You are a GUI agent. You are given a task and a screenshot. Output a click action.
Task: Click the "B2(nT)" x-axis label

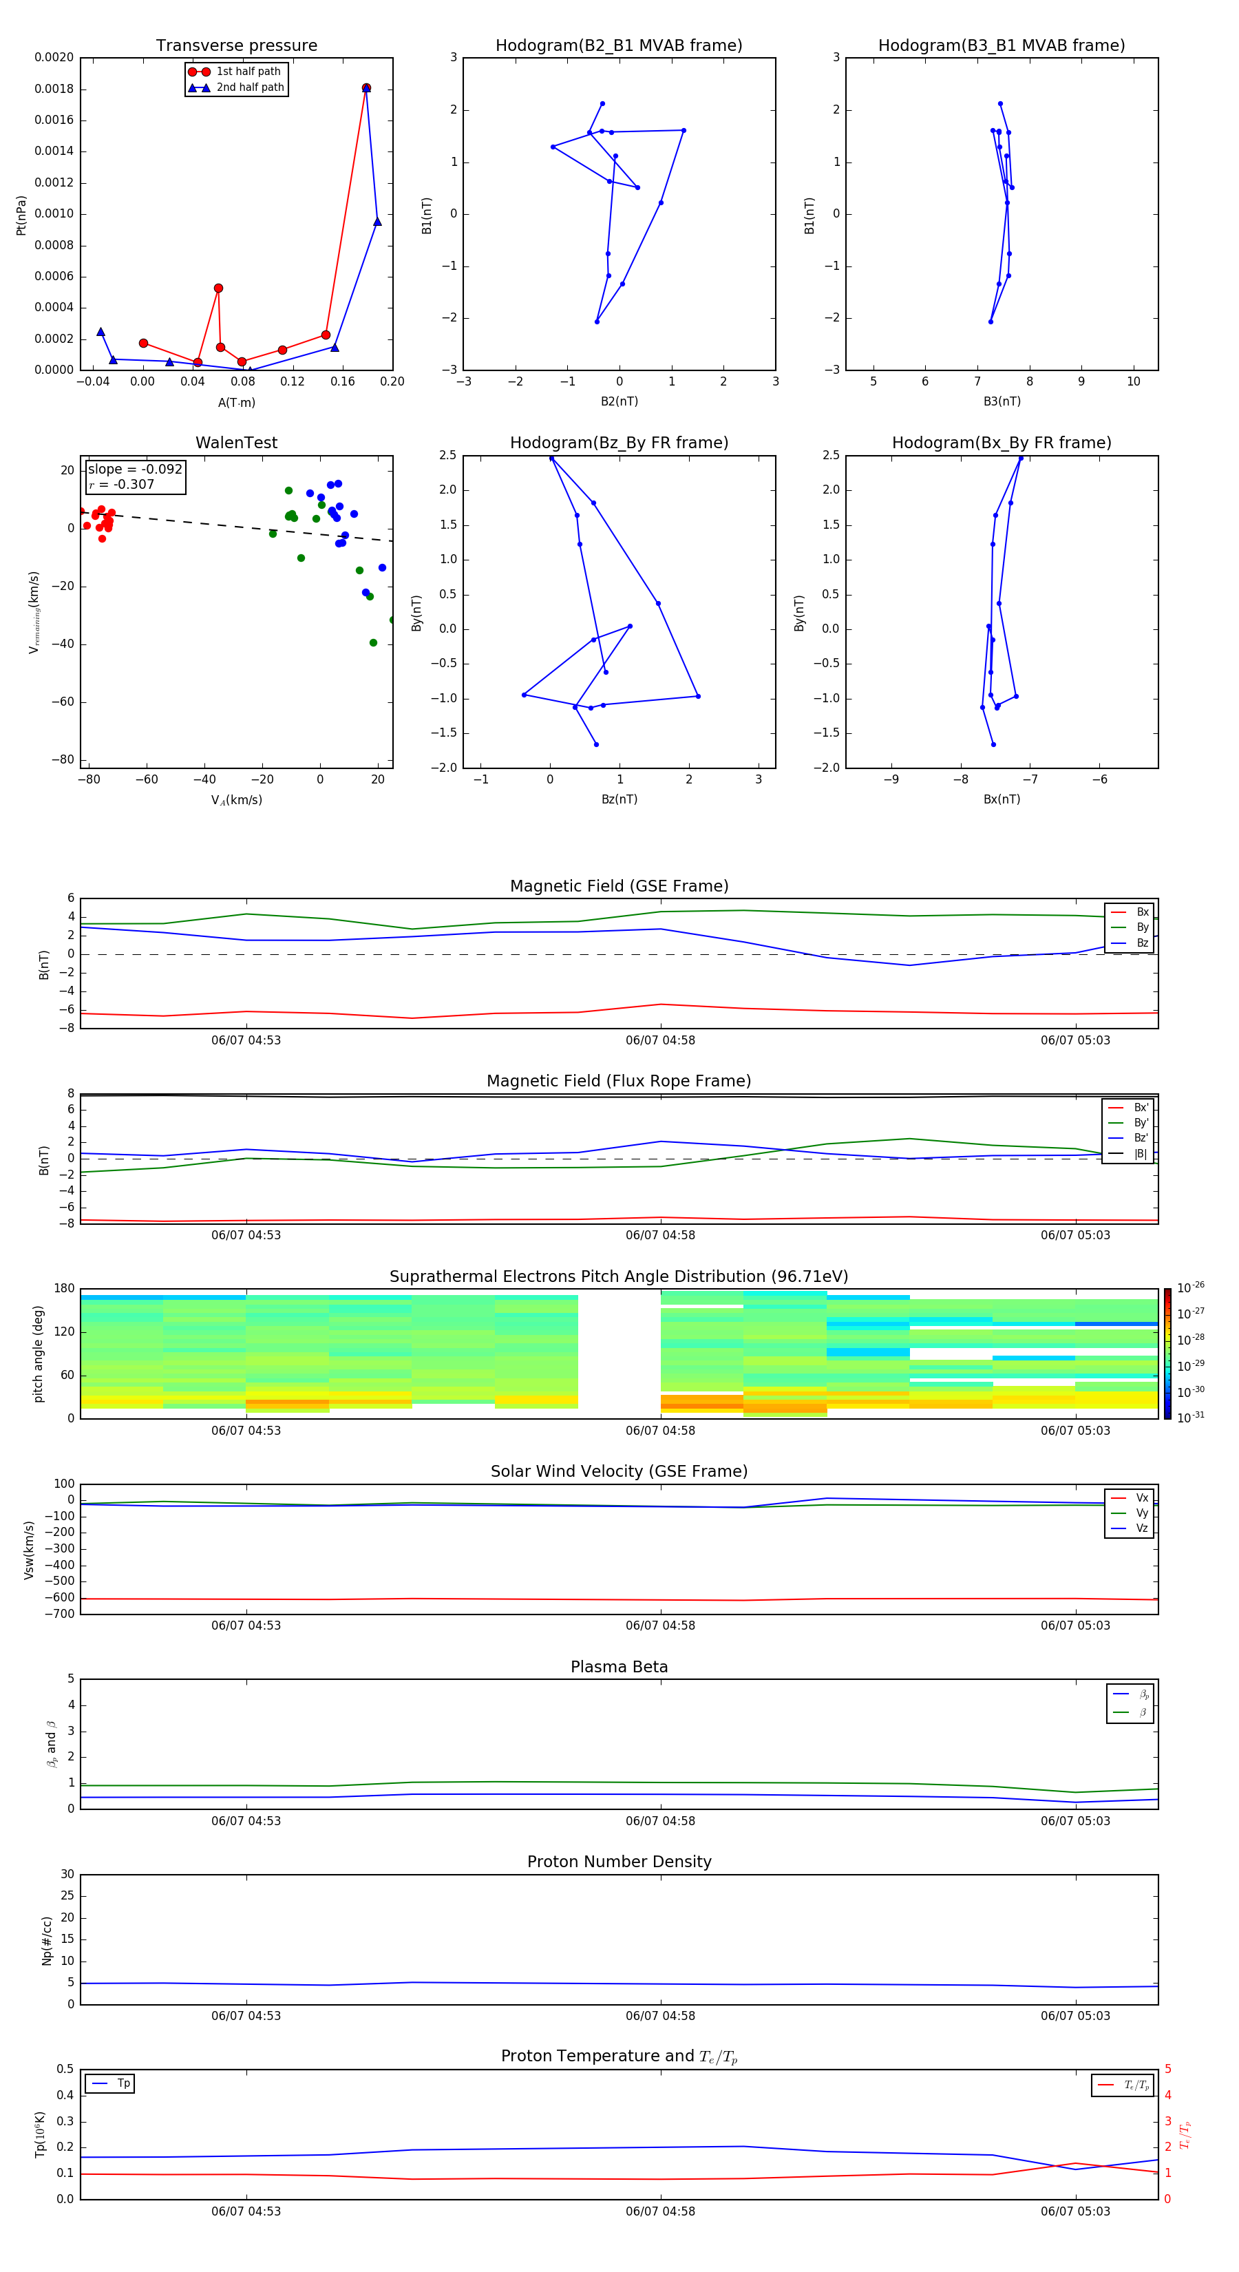tap(619, 401)
